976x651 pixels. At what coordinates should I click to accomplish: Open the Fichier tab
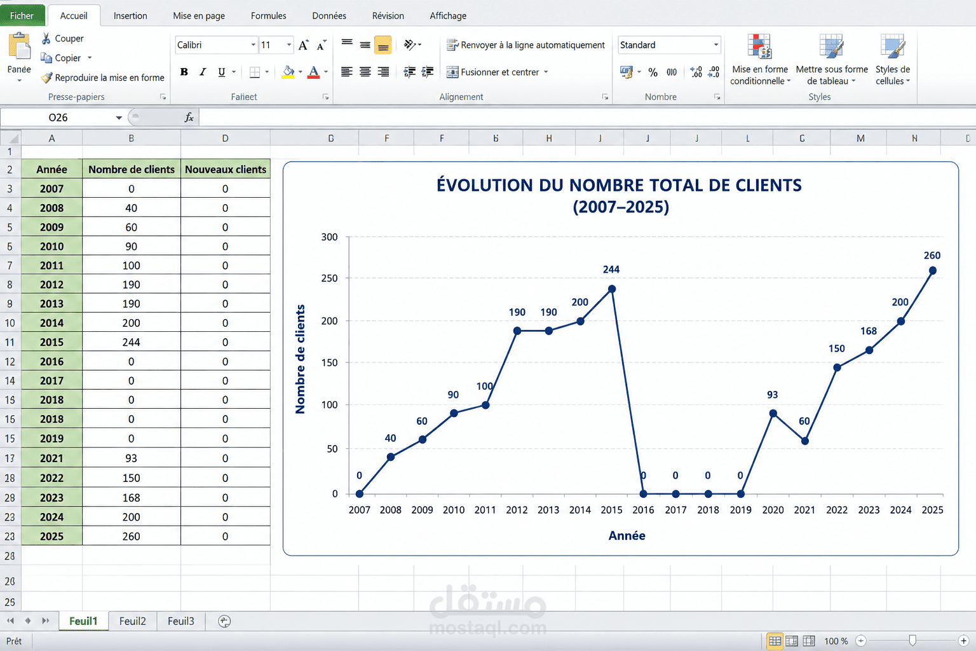point(22,15)
